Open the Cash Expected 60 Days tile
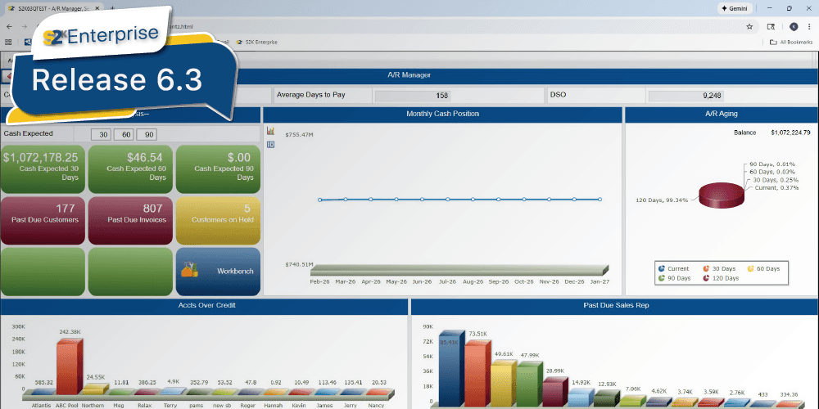This screenshot has width=819, height=409. (130, 169)
